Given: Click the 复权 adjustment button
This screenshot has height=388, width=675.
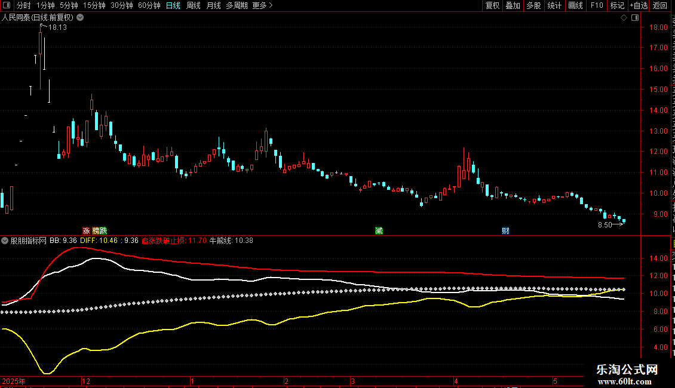Looking at the screenshot, I should point(492,5).
